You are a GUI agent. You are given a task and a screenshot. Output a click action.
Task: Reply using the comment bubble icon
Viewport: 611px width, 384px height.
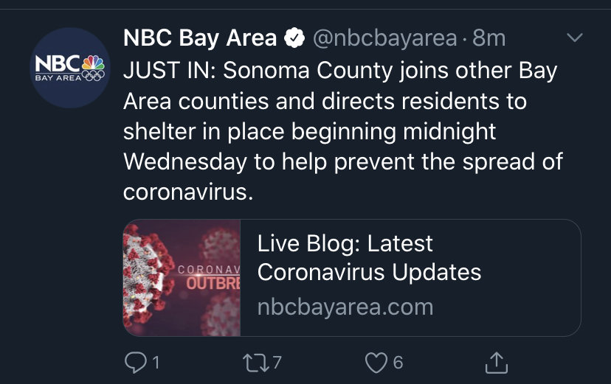[x=135, y=363]
